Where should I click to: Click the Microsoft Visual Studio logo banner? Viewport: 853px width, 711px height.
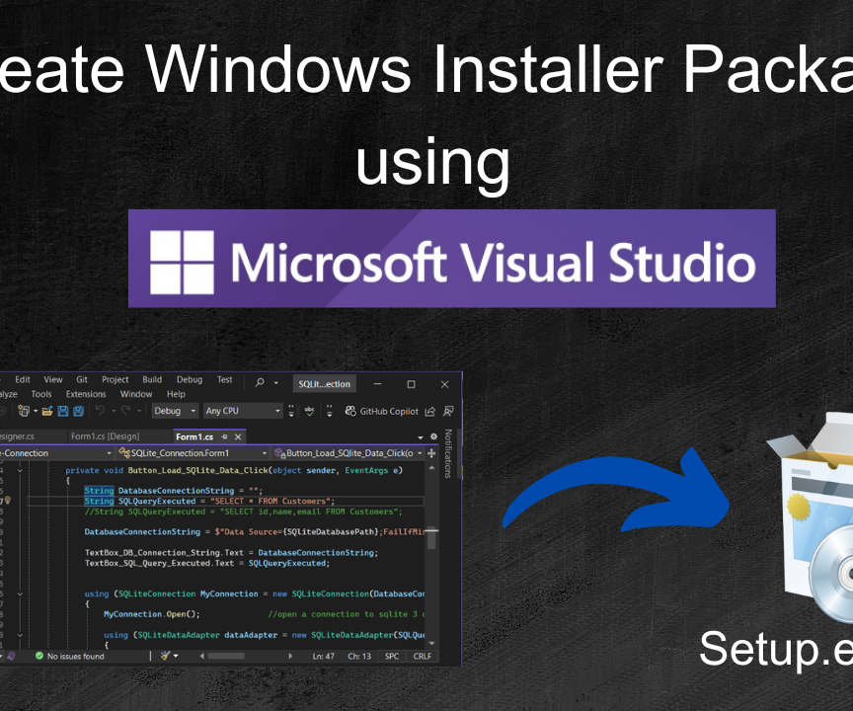(x=451, y=259)
